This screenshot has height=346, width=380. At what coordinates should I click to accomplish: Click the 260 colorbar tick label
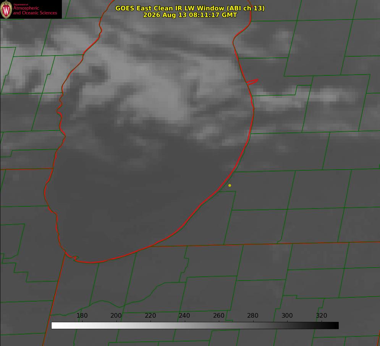click(x=218, y=315)
